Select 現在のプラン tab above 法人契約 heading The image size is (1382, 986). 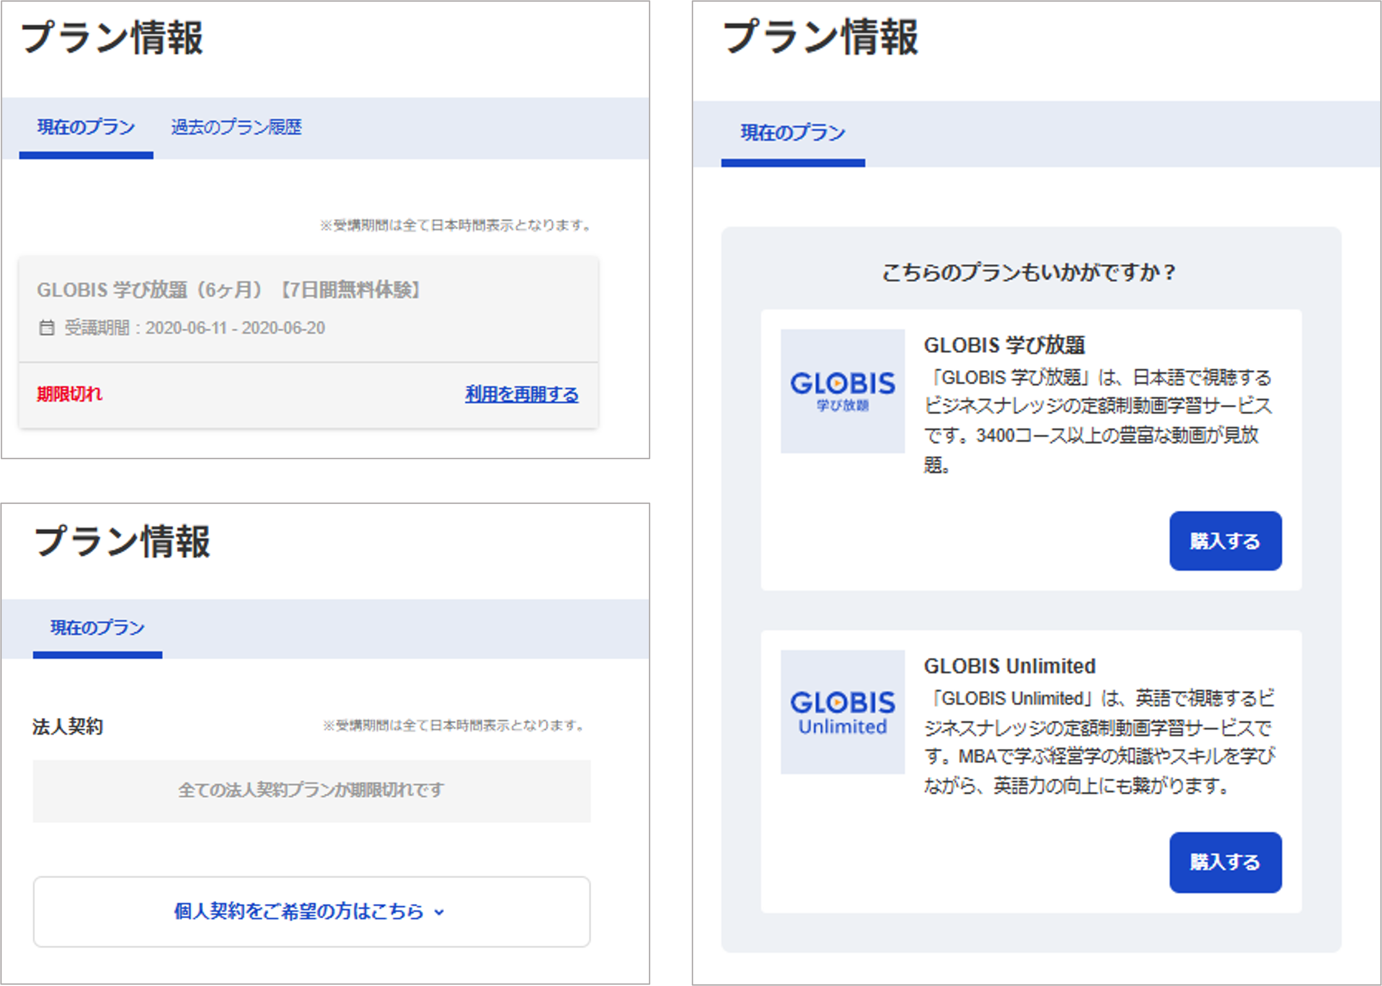pos(97,628)
